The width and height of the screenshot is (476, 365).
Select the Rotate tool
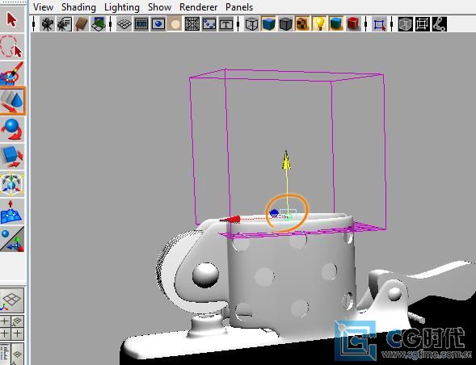click(x=12, y=129)
